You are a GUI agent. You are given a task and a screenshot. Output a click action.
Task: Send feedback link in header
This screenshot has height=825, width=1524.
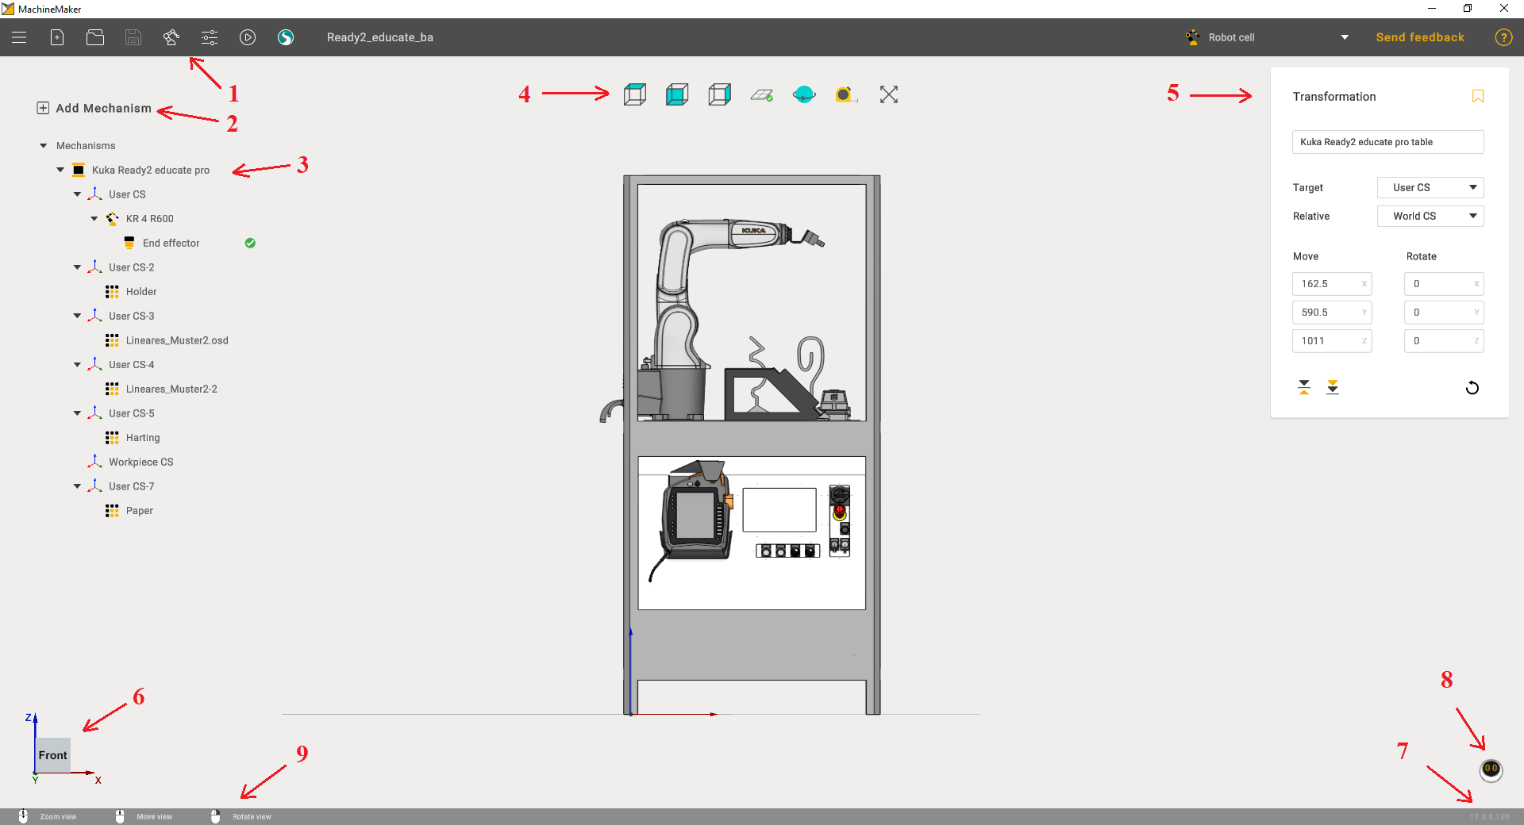[x=1420, y=37]
